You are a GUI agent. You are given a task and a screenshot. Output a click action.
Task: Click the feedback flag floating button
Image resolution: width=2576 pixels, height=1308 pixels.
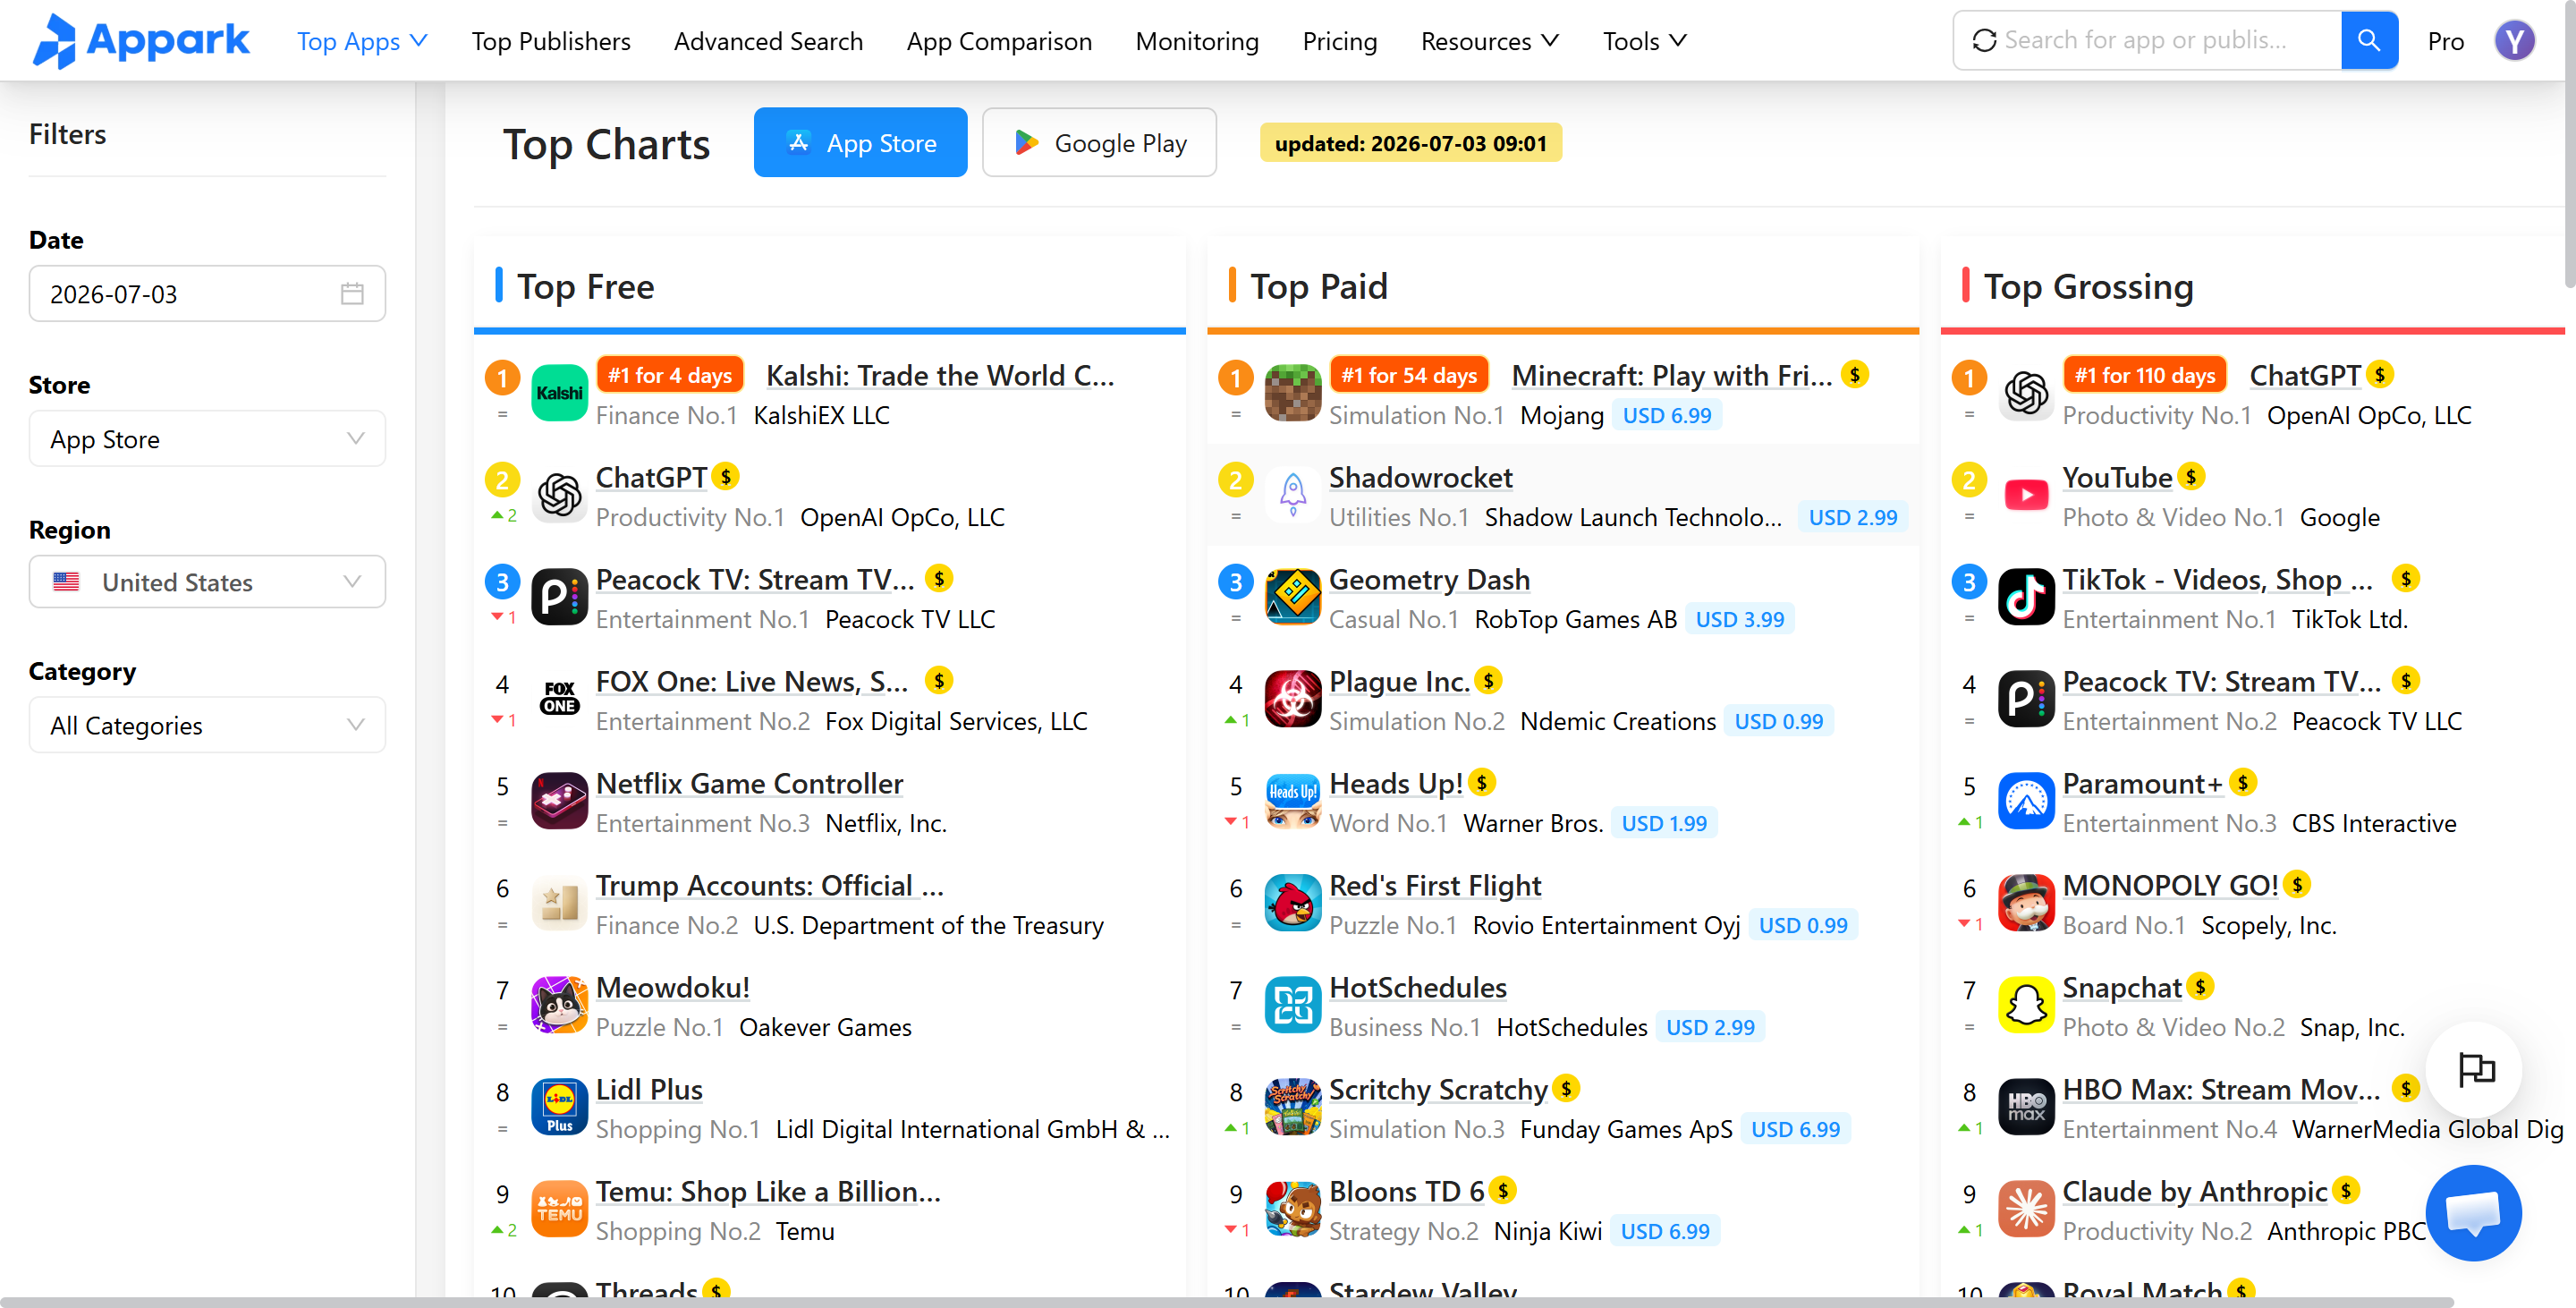click(2475, 1069)
